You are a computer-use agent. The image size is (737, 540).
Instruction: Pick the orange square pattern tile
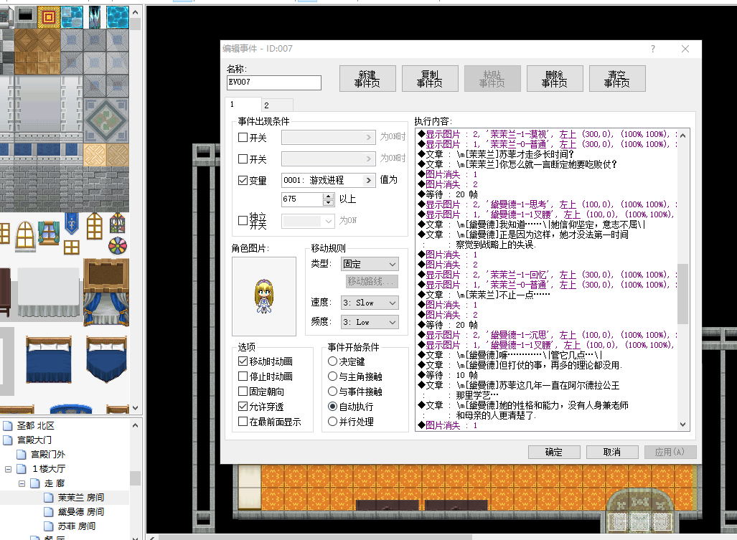tap(49, 17)
